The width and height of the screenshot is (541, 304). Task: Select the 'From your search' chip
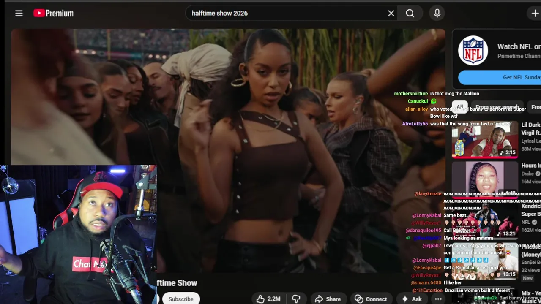pyautogui.click(x=497, y=107)
